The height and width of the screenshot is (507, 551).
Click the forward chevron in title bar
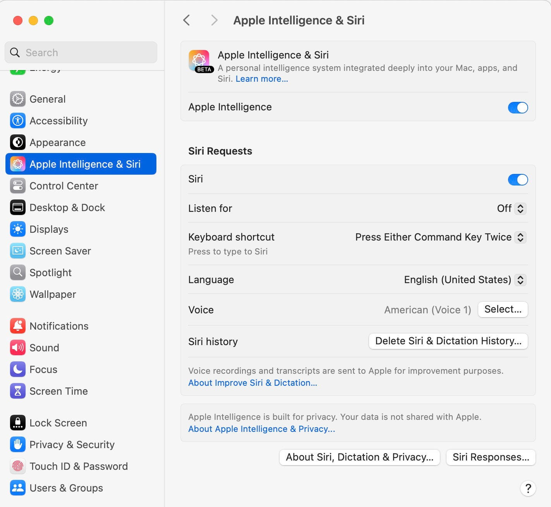pyautogui.click(x=214, y=20)
